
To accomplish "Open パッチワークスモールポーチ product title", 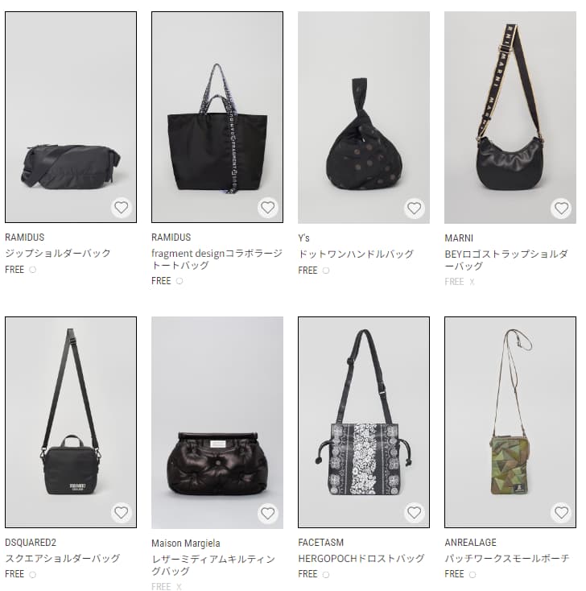I will point(507,558).
